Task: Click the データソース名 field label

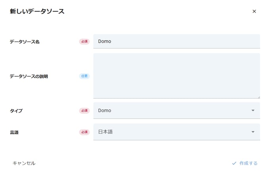Action: click(x=25, y=42)
